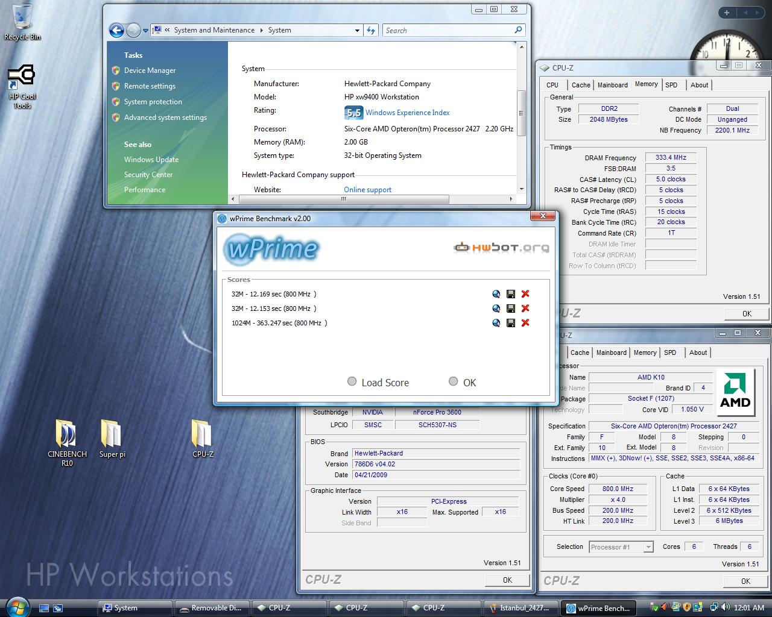Switch to SPD tab in Memory CPU-Z window
The width and height of the screenshot is (772, 617).
[x=671, y=85]
